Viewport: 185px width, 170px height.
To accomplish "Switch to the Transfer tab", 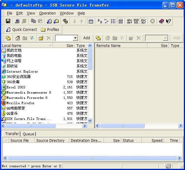I will pos(12,134).
